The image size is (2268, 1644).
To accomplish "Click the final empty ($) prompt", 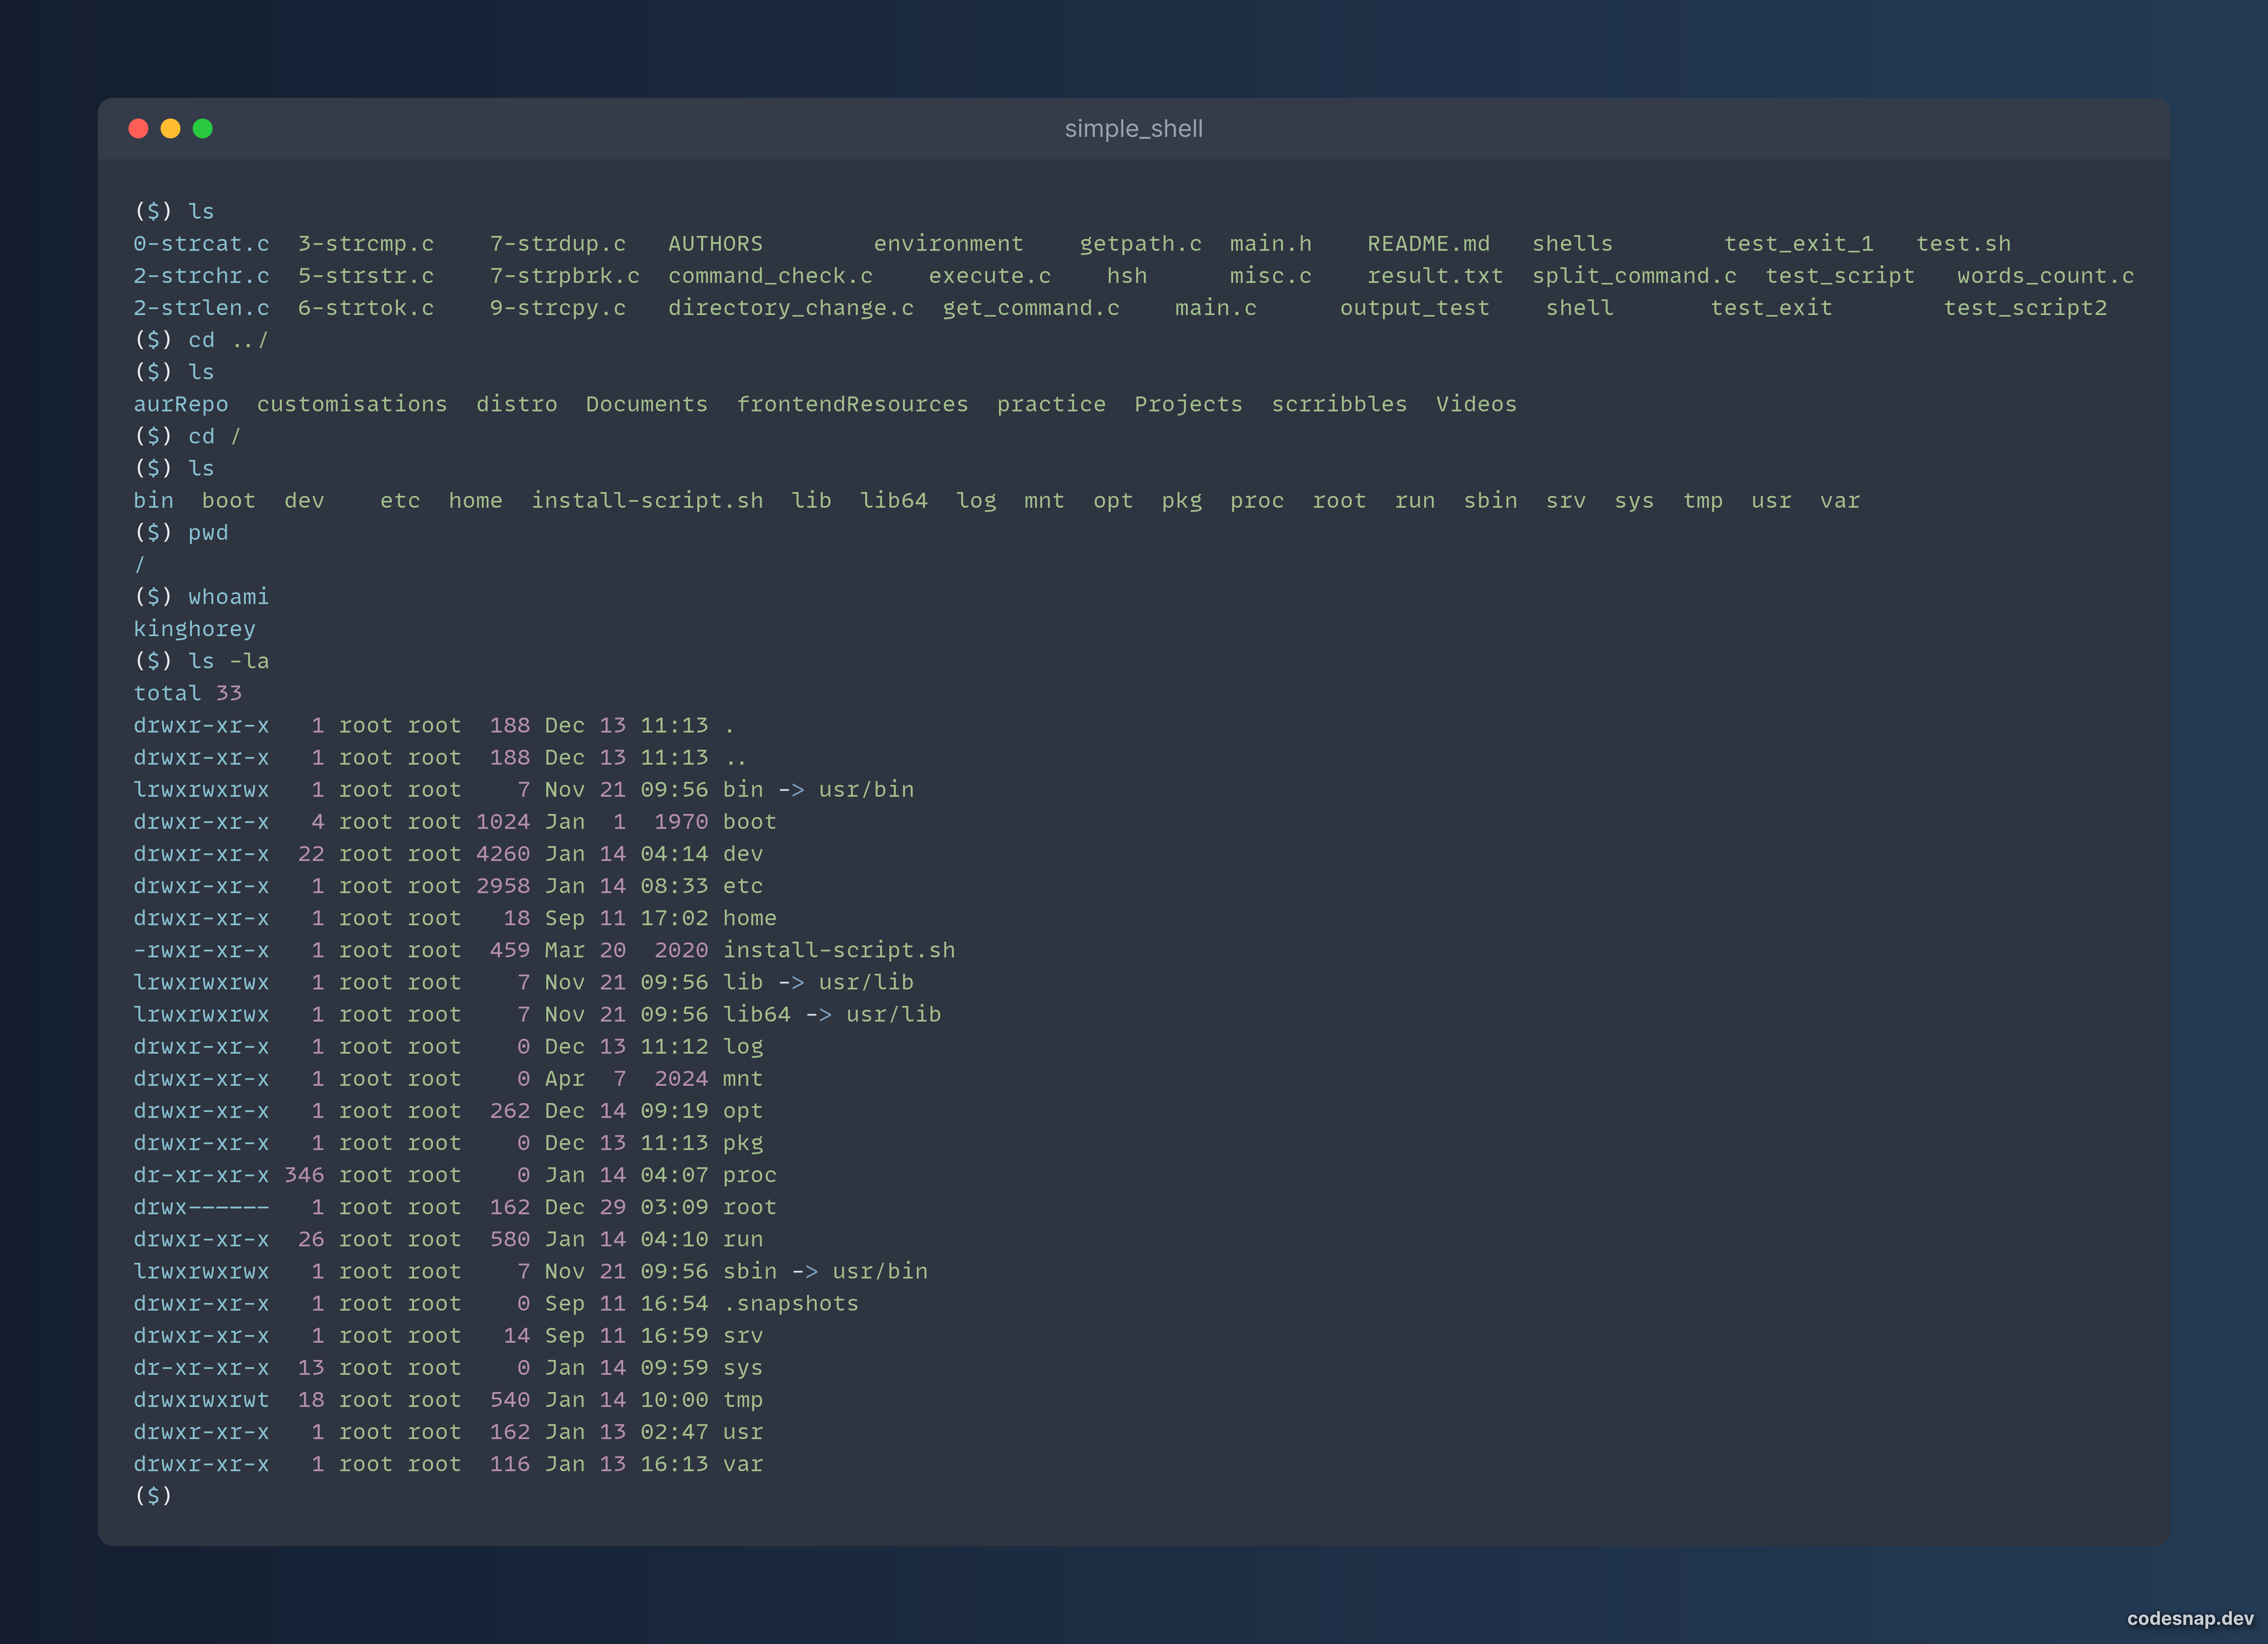I will point(153,1496).
